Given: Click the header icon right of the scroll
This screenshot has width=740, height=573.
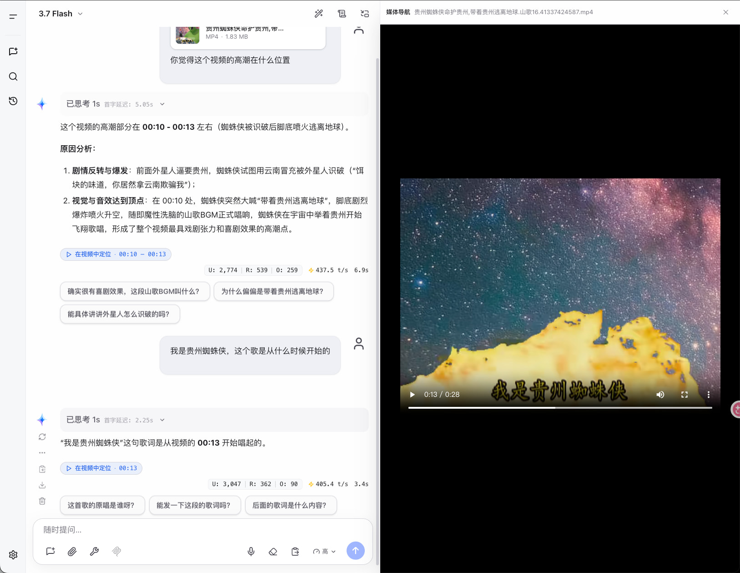Looking at the screenshot, I should pos(365,14).
